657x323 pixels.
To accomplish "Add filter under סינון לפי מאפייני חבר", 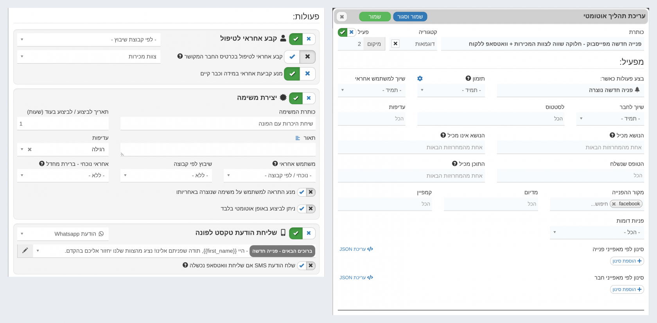I will (627, 289).
